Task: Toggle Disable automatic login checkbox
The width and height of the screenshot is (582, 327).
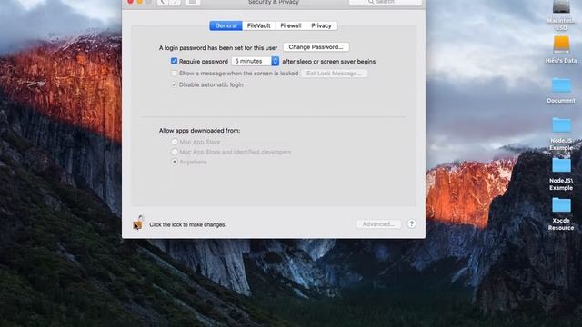Action: pos(174,84)
